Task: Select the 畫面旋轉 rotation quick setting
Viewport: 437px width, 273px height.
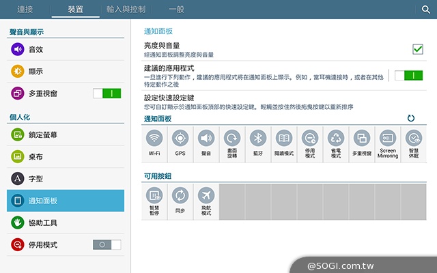Action: (x=232, y=144)
